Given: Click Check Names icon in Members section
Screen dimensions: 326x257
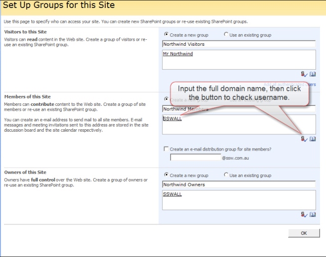Looking at the screenshot, I should click(x=305, y=139).
